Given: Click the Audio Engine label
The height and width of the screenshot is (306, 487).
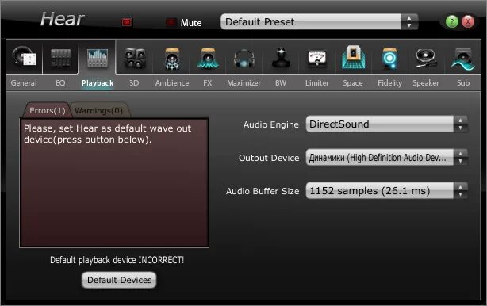Looking at the screenshot, I should pos(271,124).
